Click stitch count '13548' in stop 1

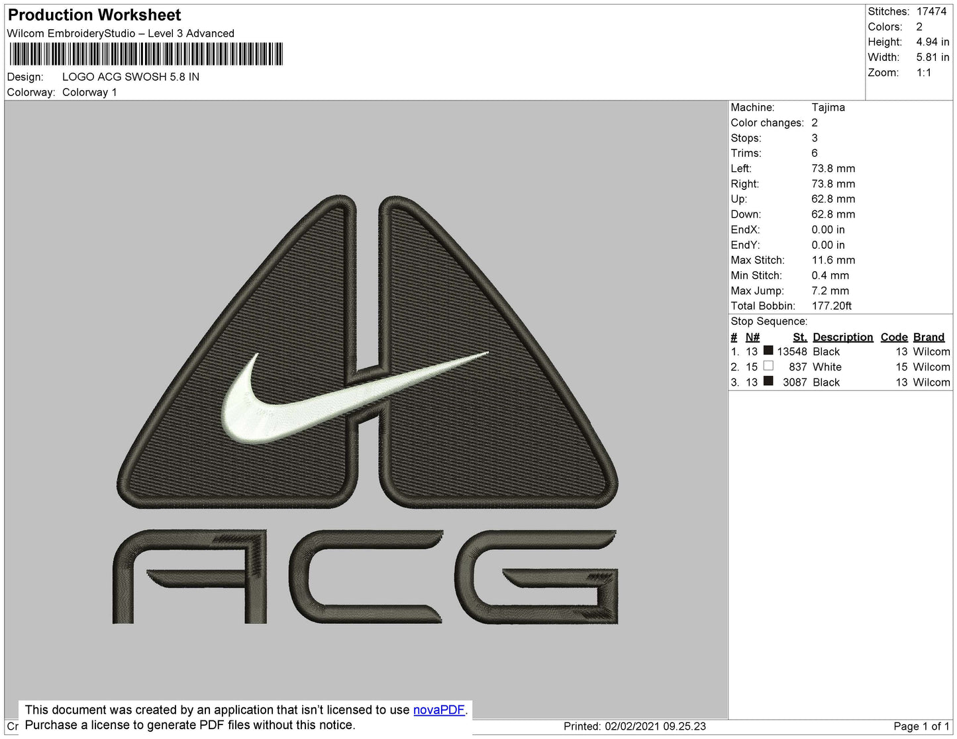[x=792, y=351]
